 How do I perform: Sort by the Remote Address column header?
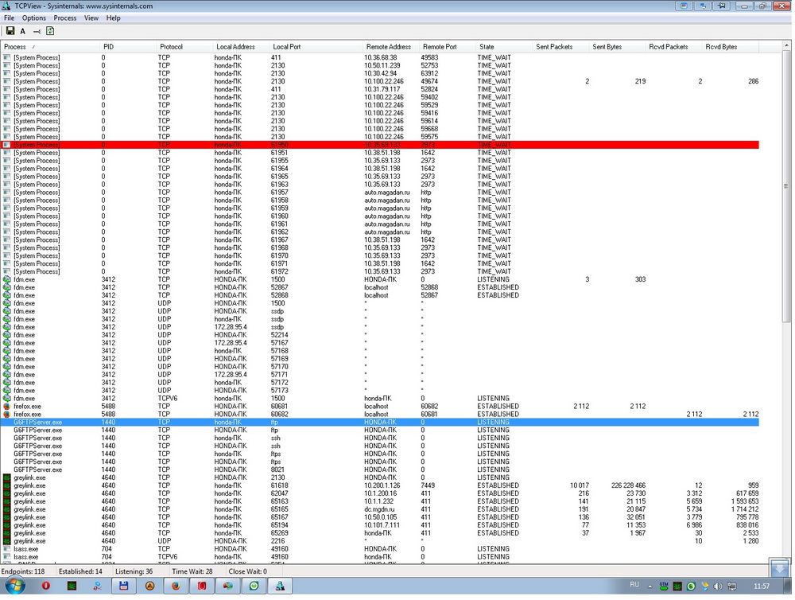[x=387, y=47]
